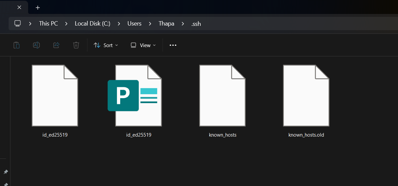This screenshot has width=398, height=186.
Task: Select the blank id_ed25519 file icon
Action: pyautogui.click(x=55, y=95)
